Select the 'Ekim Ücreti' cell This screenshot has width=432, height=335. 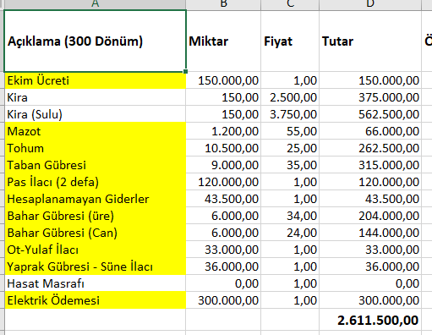point(96,80)
